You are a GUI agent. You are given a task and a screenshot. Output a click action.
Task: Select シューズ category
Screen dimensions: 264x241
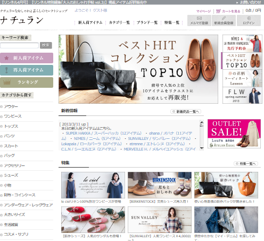point(11,176)
